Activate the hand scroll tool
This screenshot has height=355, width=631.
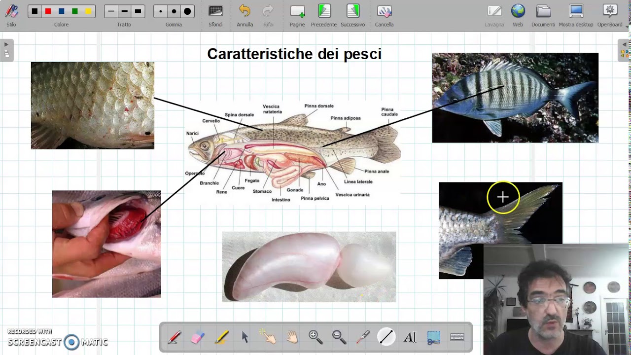pos(292,337)
